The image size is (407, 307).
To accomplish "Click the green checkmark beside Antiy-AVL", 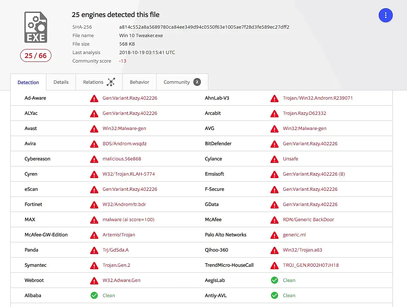I will point(275,295).
